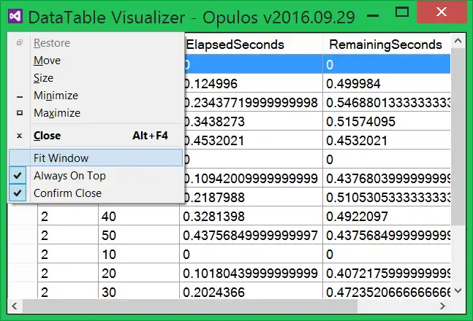Select cell 0.10180439999999999
Viewport: 473px width, 321px height.
pos(251,273)
